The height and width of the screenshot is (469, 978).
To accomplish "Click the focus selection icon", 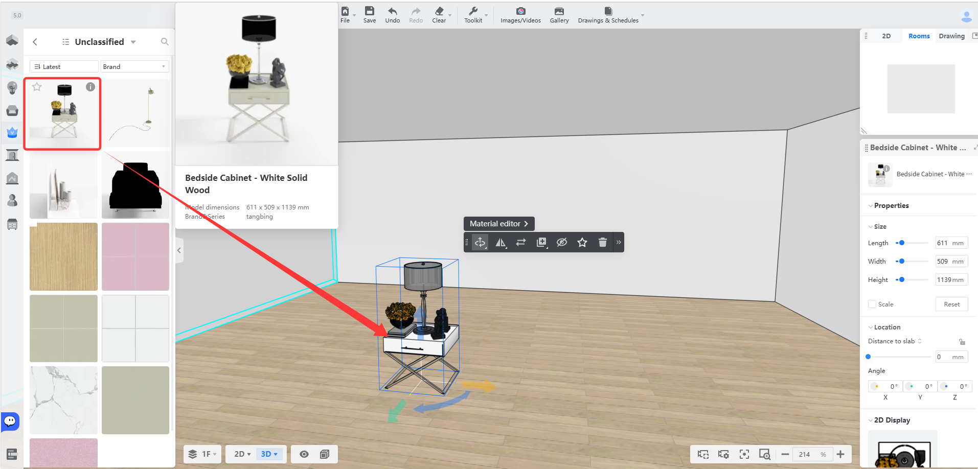I will [x=744, y=454].
